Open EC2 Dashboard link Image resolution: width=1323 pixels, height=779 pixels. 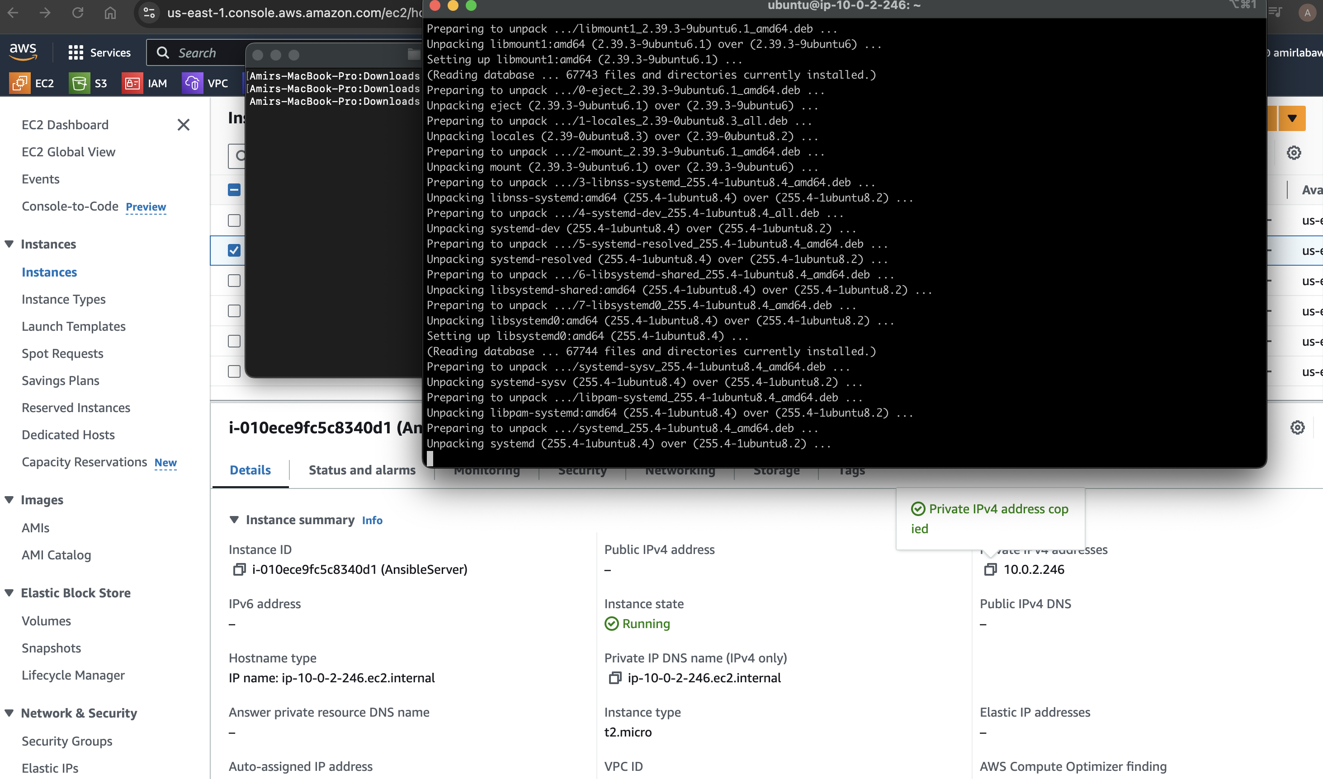point(65,125)
